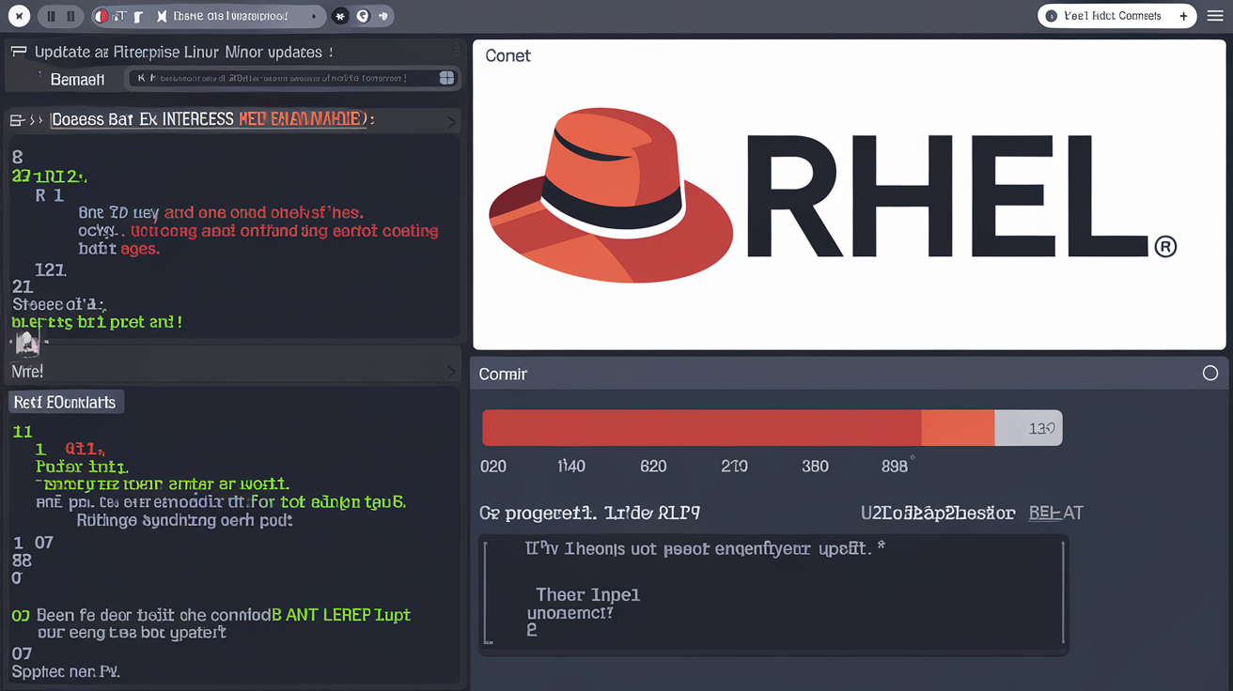The image size is (1233, 691).
Task: Click the 'Spphec nen PV.' line
Action: point(66,672)
